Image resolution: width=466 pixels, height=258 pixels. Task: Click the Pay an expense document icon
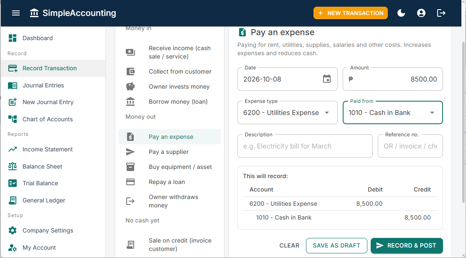130,137
